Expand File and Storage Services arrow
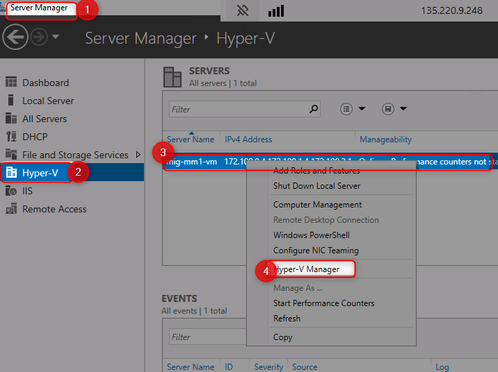Image resolution: width=498 pixels, height=372 pixels. tap(138, 155)
